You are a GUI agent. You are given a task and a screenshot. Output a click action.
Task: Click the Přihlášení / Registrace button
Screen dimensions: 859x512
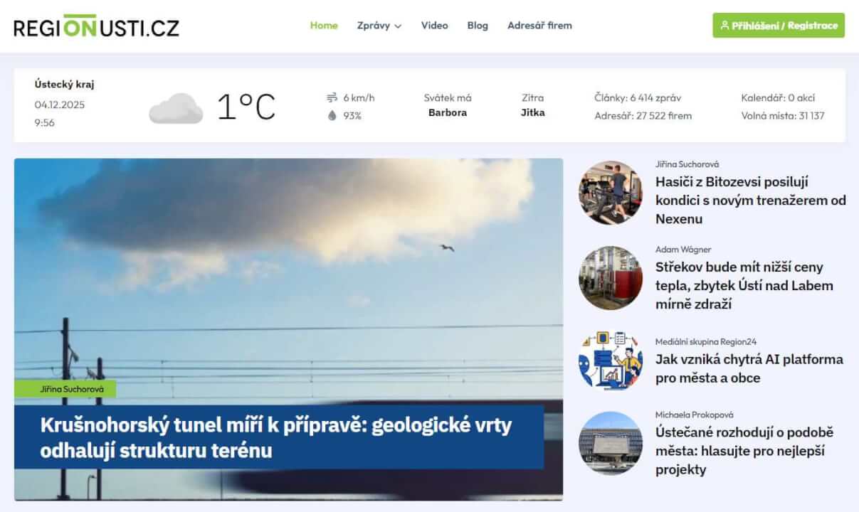[x=779, y=26]
